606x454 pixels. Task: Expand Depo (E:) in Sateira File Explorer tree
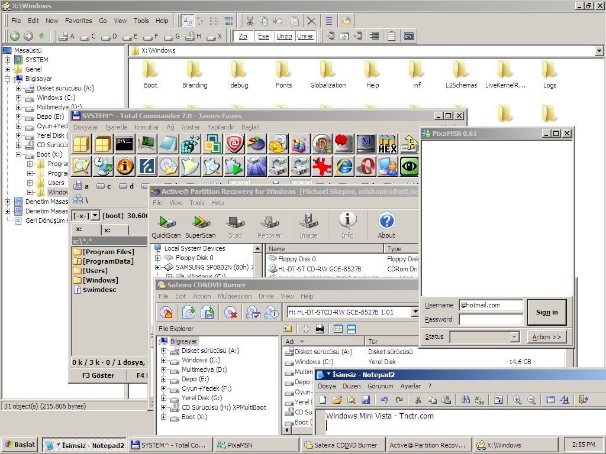coord(164,379)
